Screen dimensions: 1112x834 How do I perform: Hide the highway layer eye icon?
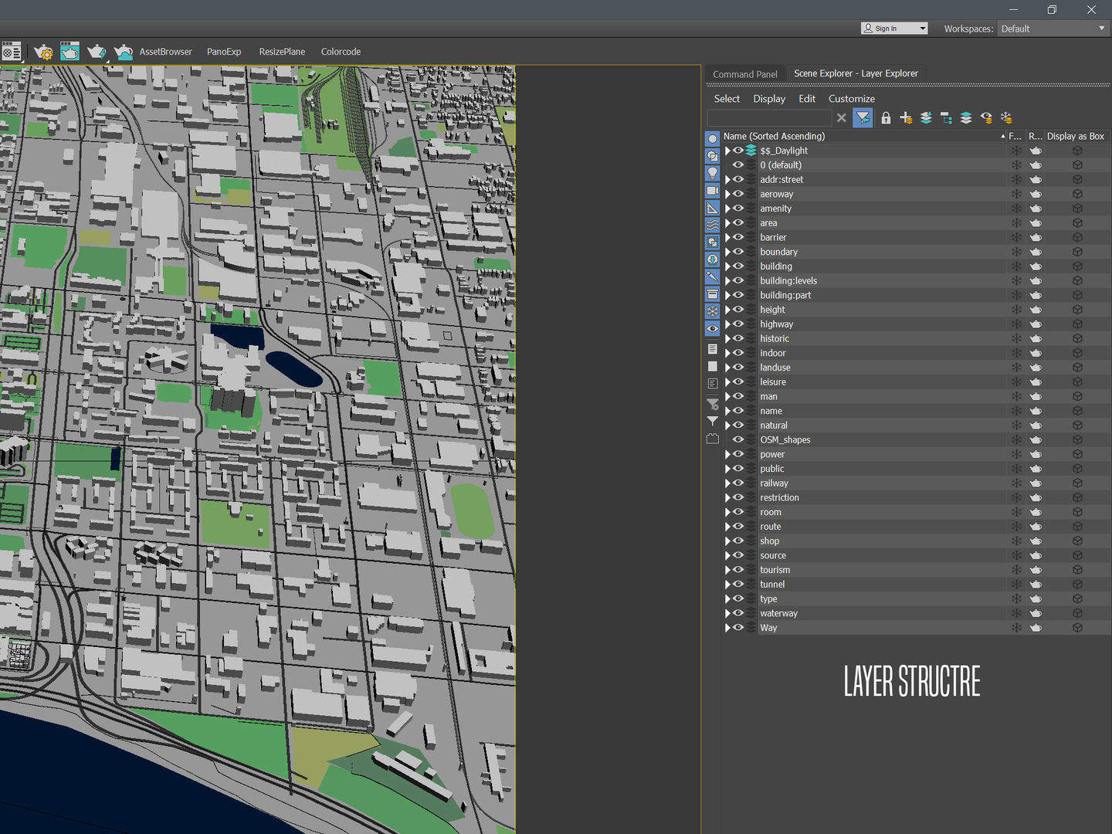coord(738,324)
